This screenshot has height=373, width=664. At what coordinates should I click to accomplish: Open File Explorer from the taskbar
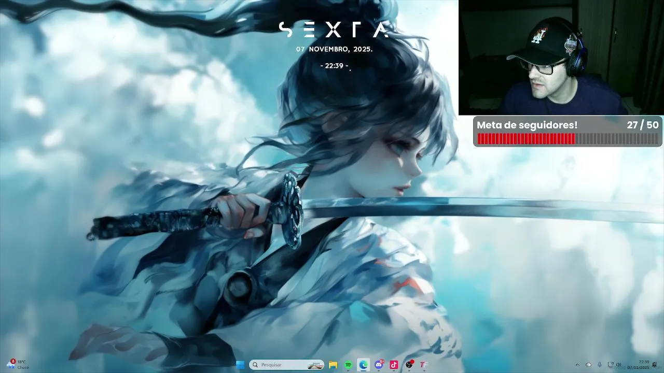pos(333,365)
